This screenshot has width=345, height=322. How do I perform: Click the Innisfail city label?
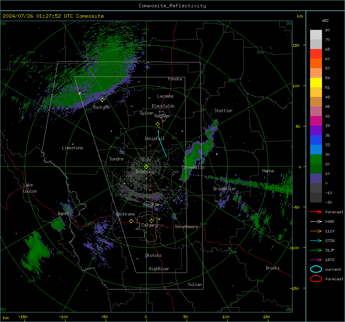tap(154, 139)
